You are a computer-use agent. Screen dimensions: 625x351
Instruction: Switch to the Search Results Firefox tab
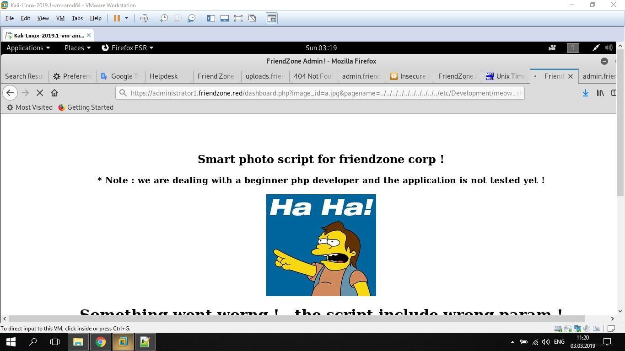pos(24,76)
